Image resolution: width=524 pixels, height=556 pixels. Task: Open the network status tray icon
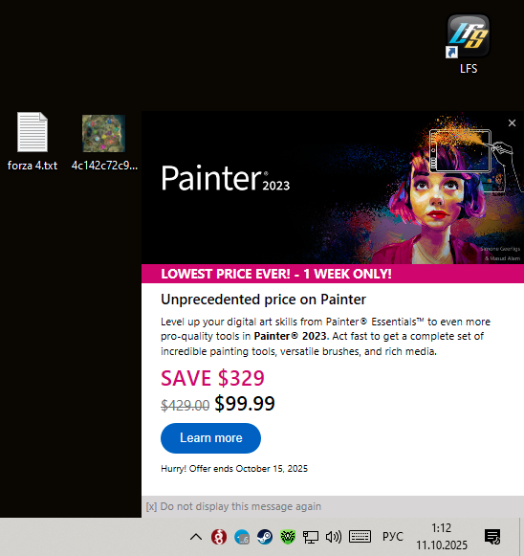[x=311, y=537]
